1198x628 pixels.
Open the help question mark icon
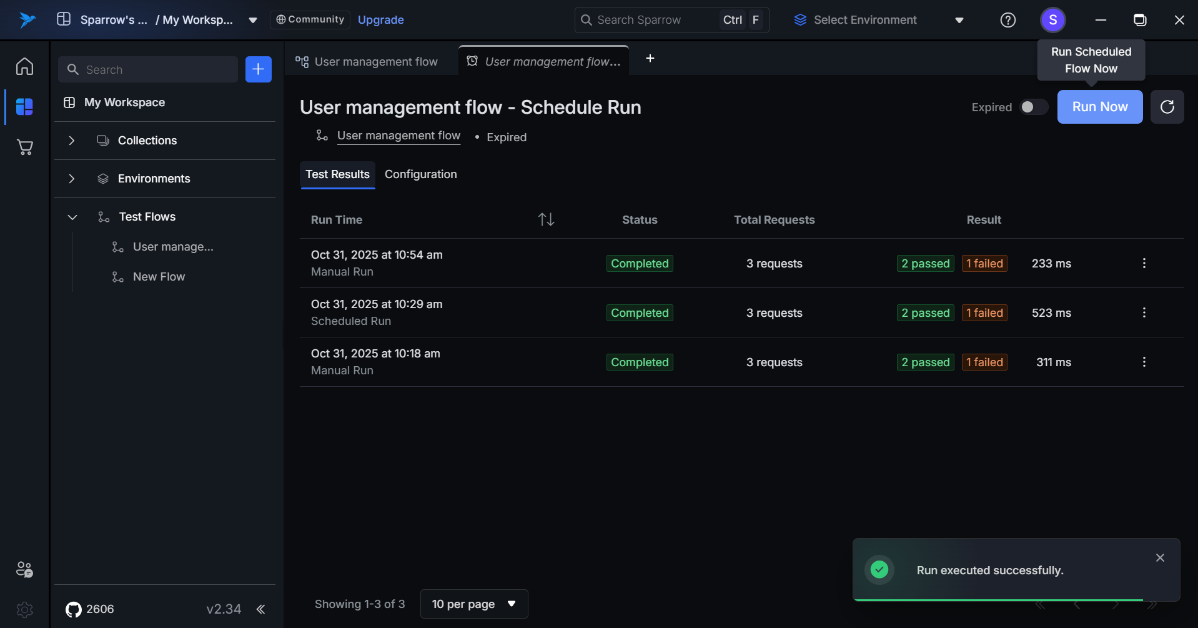tap(1007, 20)
